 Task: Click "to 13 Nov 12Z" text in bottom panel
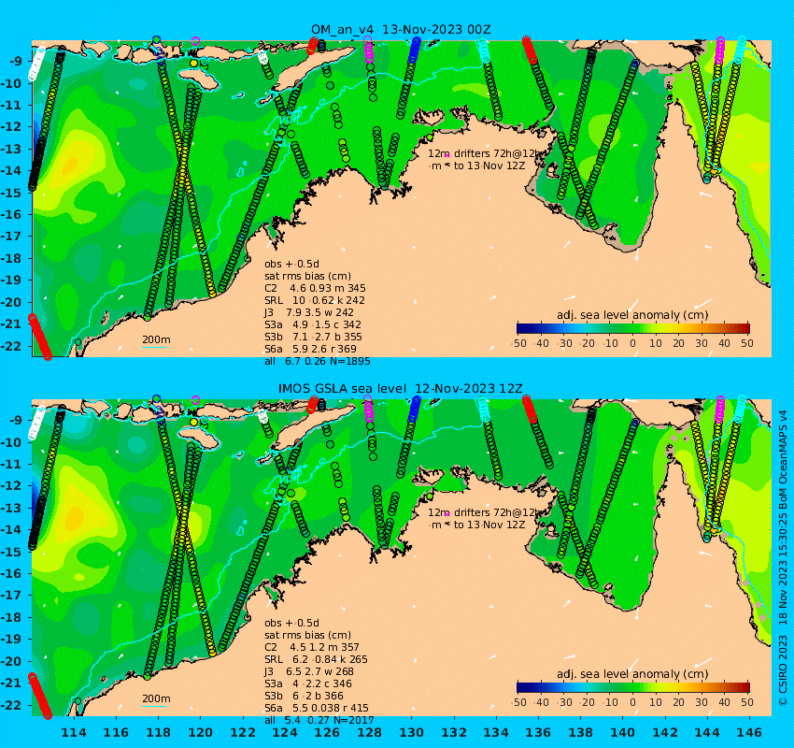[x=489, y=525]
